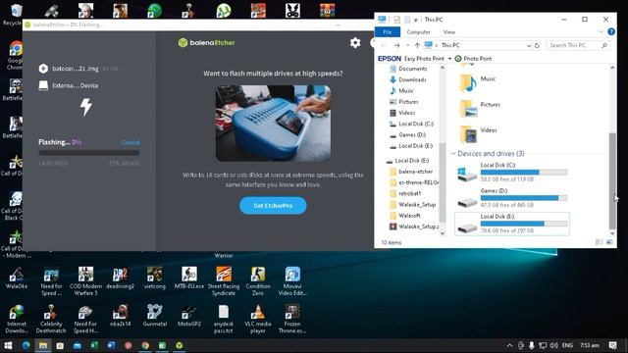
Task: Open Explorer help question mark
Action: [x=611, y=31]
